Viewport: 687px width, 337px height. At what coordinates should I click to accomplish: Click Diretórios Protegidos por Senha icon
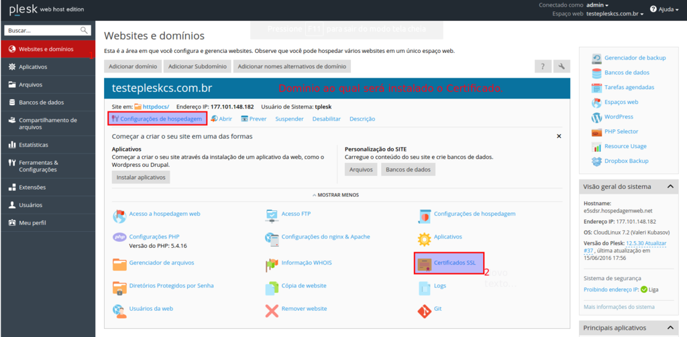pos(119,287)
